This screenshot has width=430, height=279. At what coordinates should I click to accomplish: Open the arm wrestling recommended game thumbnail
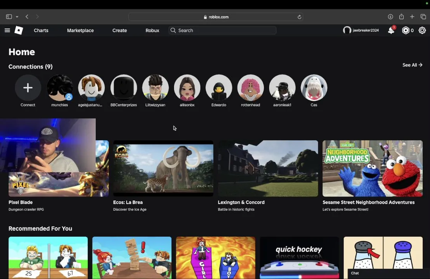[48, 258]
